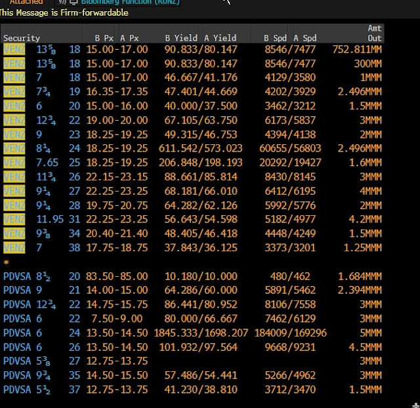Viewport: 420px width, 408px height.
Task: Select the 752.811MM amount outstanding cell
Action: [x=357, y=49]
